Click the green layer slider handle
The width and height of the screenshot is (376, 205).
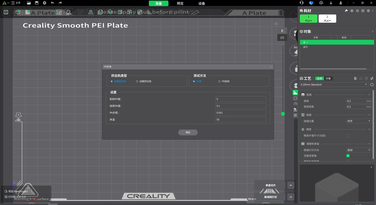point(283,114)
